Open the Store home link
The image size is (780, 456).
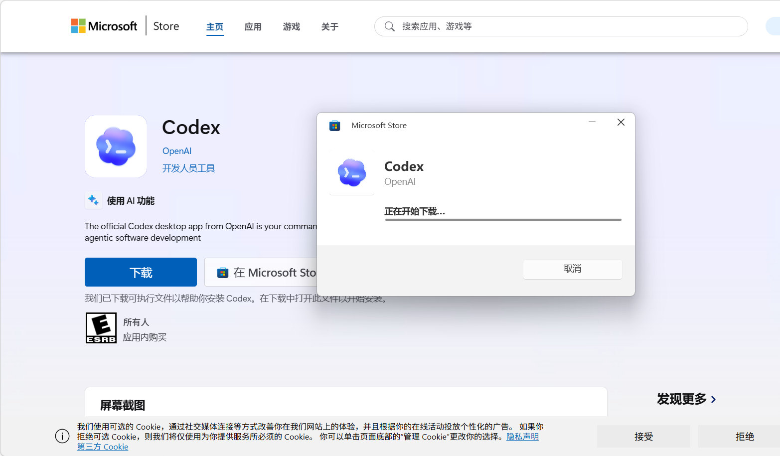pos(166,26)
